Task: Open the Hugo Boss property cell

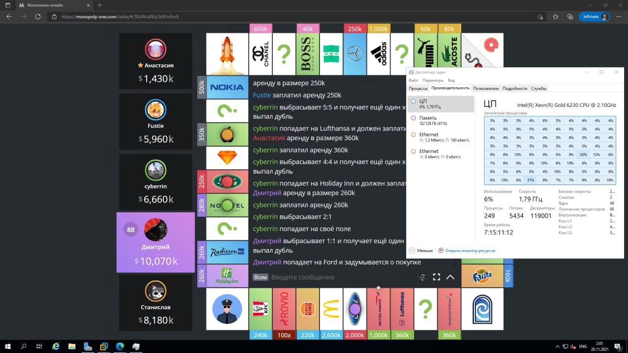Action: pyautogui.click(x=308, y=54)
